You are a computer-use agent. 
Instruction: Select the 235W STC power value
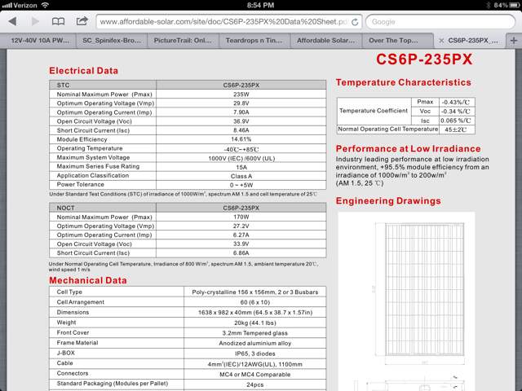tap(241, 94)
